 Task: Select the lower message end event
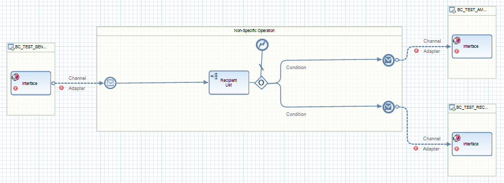click(388, 107)
